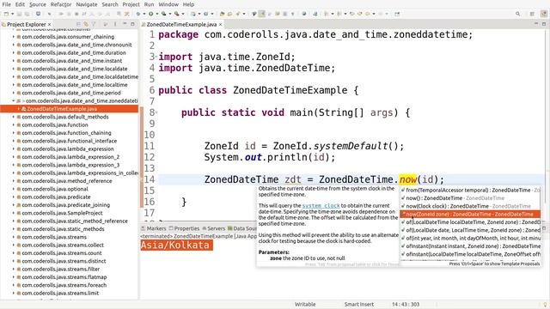550x309 pixels.
Task: Click the New Java Class icon
Action: [x=205, y=14]
